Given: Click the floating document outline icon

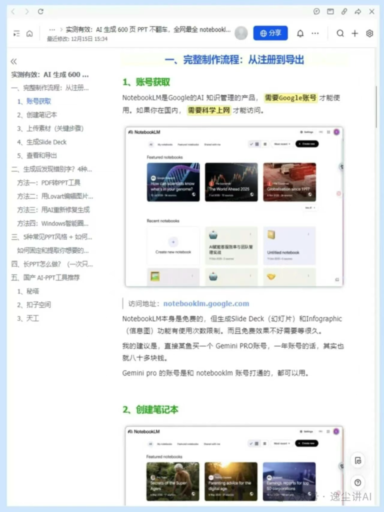Looking at the screenshot, I should click(358, 460).
